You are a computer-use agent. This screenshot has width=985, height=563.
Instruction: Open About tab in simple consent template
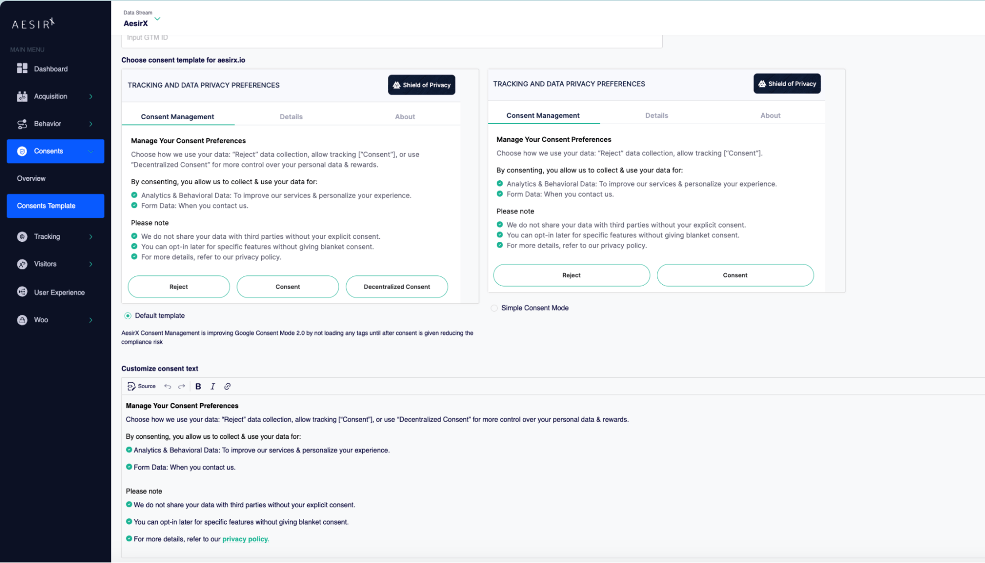770,116
